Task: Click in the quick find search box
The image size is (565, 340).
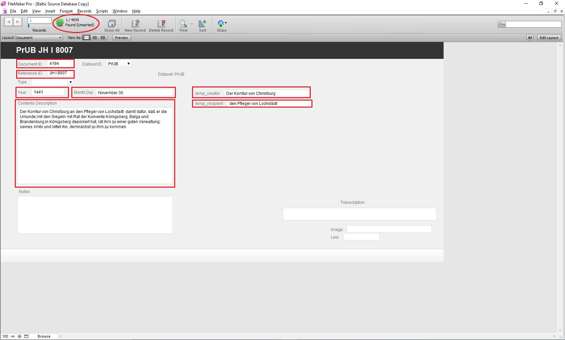Action: point(533,24)
